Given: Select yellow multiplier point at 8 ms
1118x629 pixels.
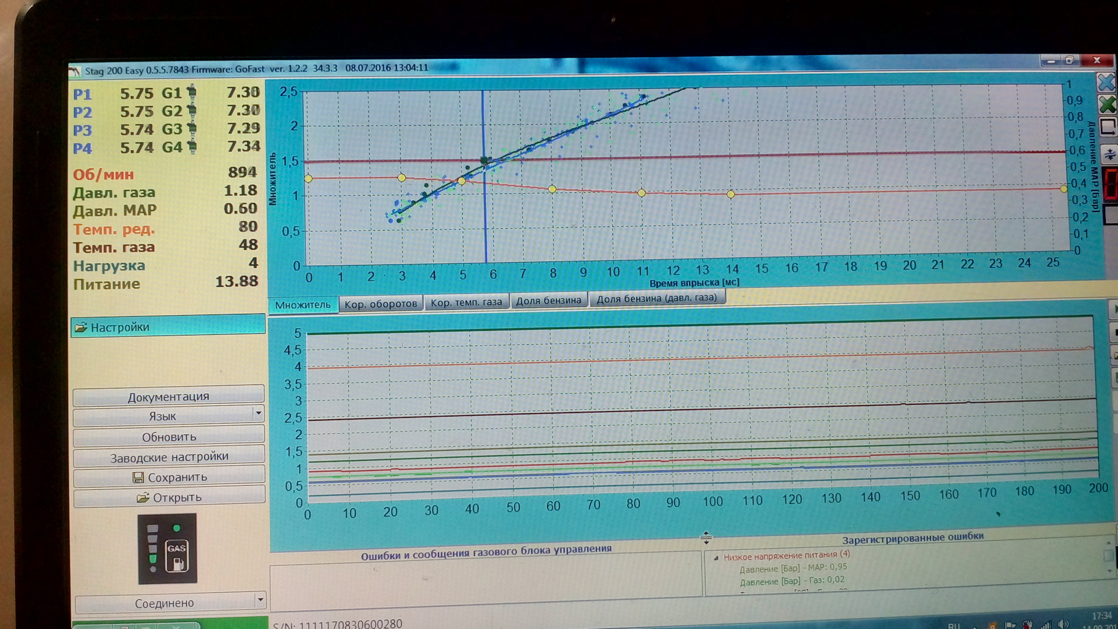Looking at the screenshot, I should point(552,189).
